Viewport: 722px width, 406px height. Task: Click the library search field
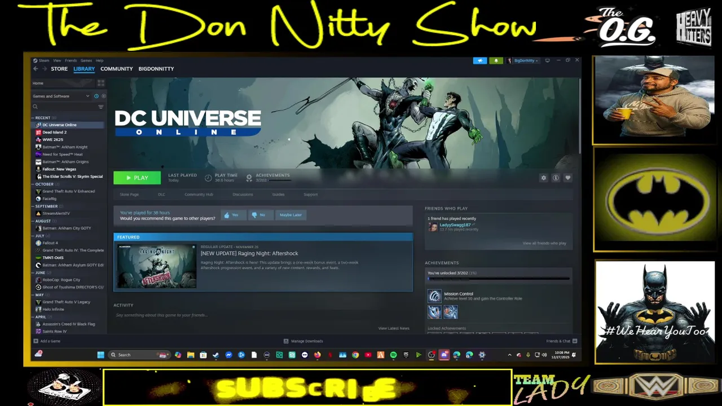pos(64,107)
